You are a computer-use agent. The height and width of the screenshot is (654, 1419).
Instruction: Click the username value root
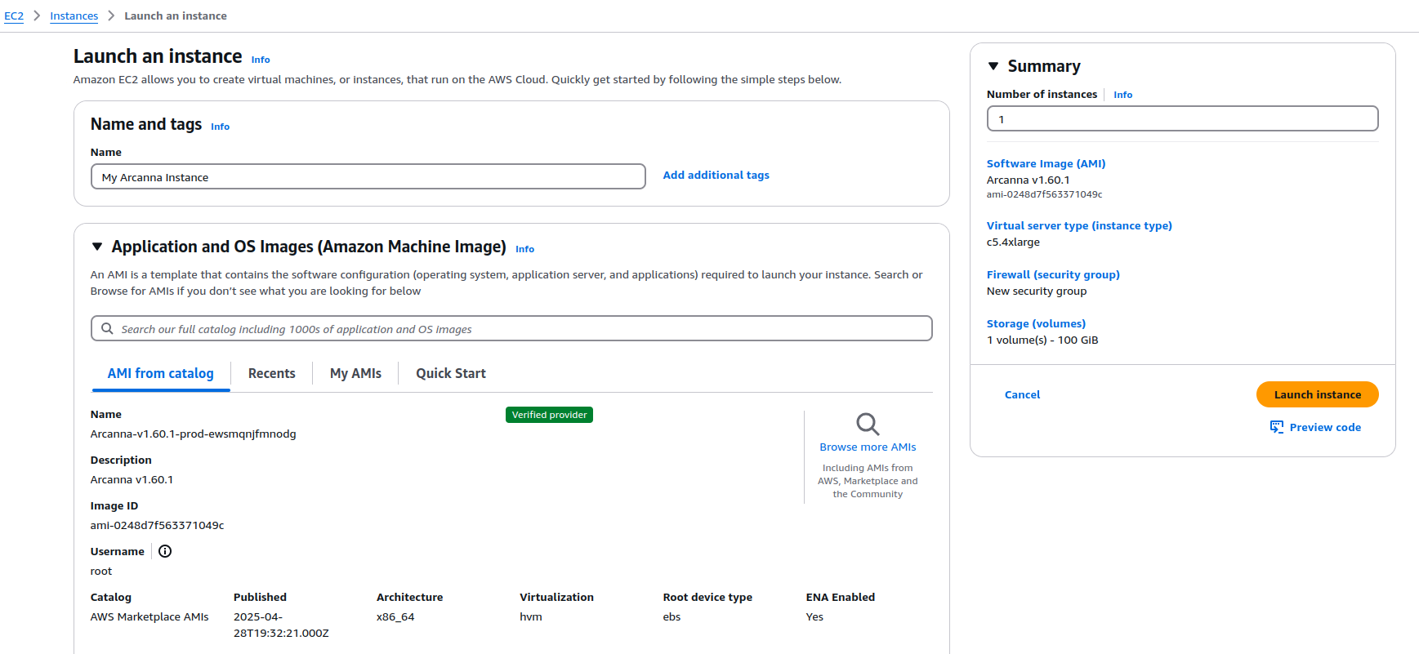pyautogui.click(x=101, y=571)
